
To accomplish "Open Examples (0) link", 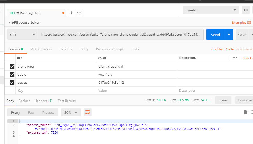I will pyautogui.click(x=241, y=22).
